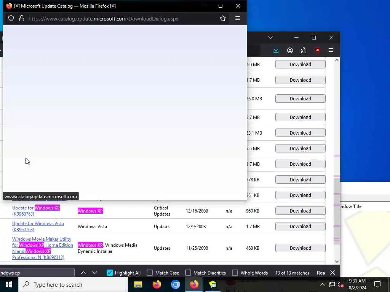
Task: Close the find bar
Action: 332,273
